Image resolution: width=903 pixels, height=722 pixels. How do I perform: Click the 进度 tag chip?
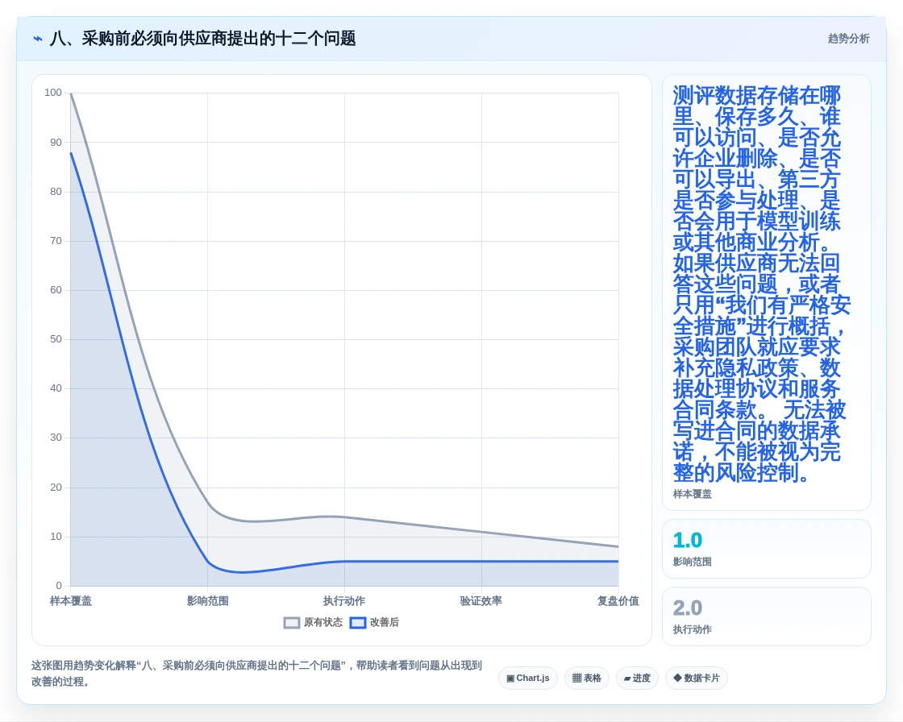point(637,678)
